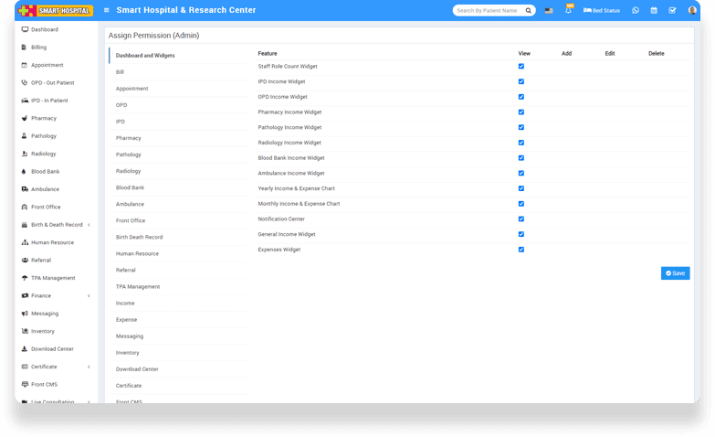Click the language flag icon

549,10
